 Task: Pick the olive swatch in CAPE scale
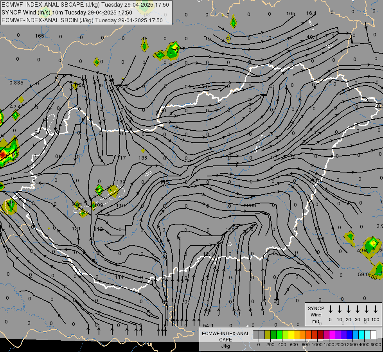pos(268,335)
